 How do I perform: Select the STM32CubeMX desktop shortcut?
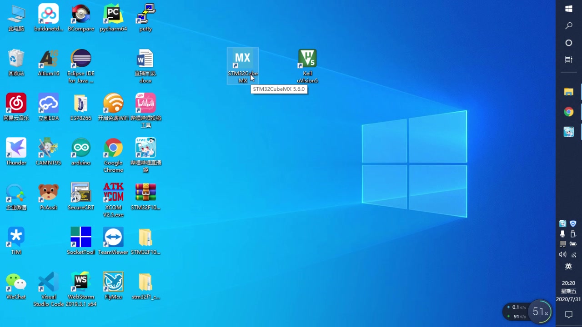[x=243, y=66]
